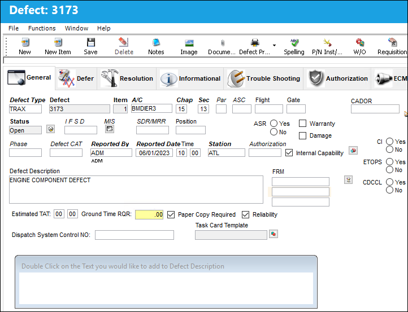408x312 pixels.
Task: Open the Authorization tab
Action: (x=338, y=78)
